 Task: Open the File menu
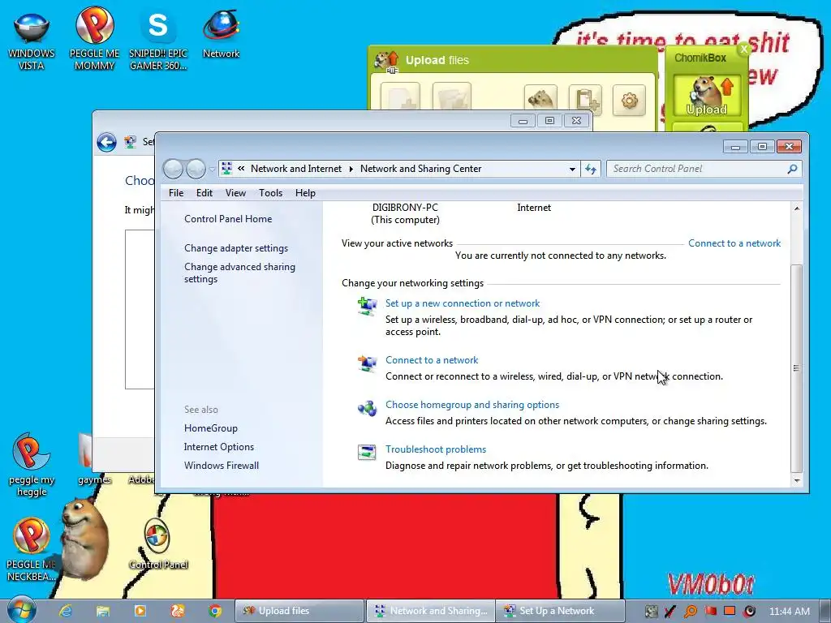(x=176, y=193)
